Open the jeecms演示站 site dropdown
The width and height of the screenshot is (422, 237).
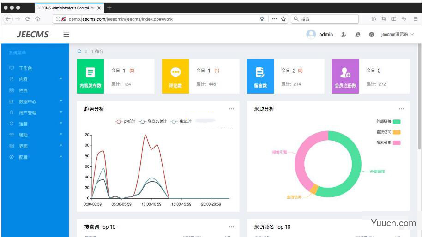[397, 35]
